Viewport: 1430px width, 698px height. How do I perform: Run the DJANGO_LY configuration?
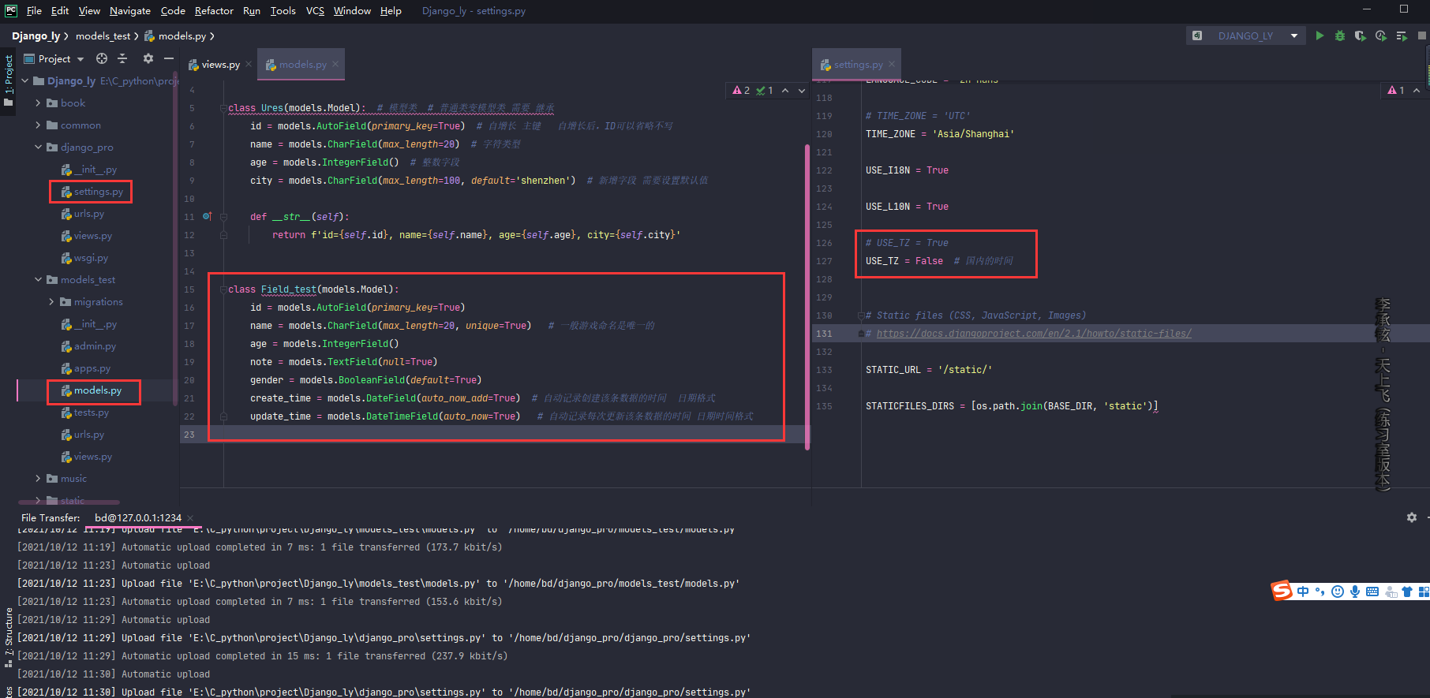(1320, 35)
